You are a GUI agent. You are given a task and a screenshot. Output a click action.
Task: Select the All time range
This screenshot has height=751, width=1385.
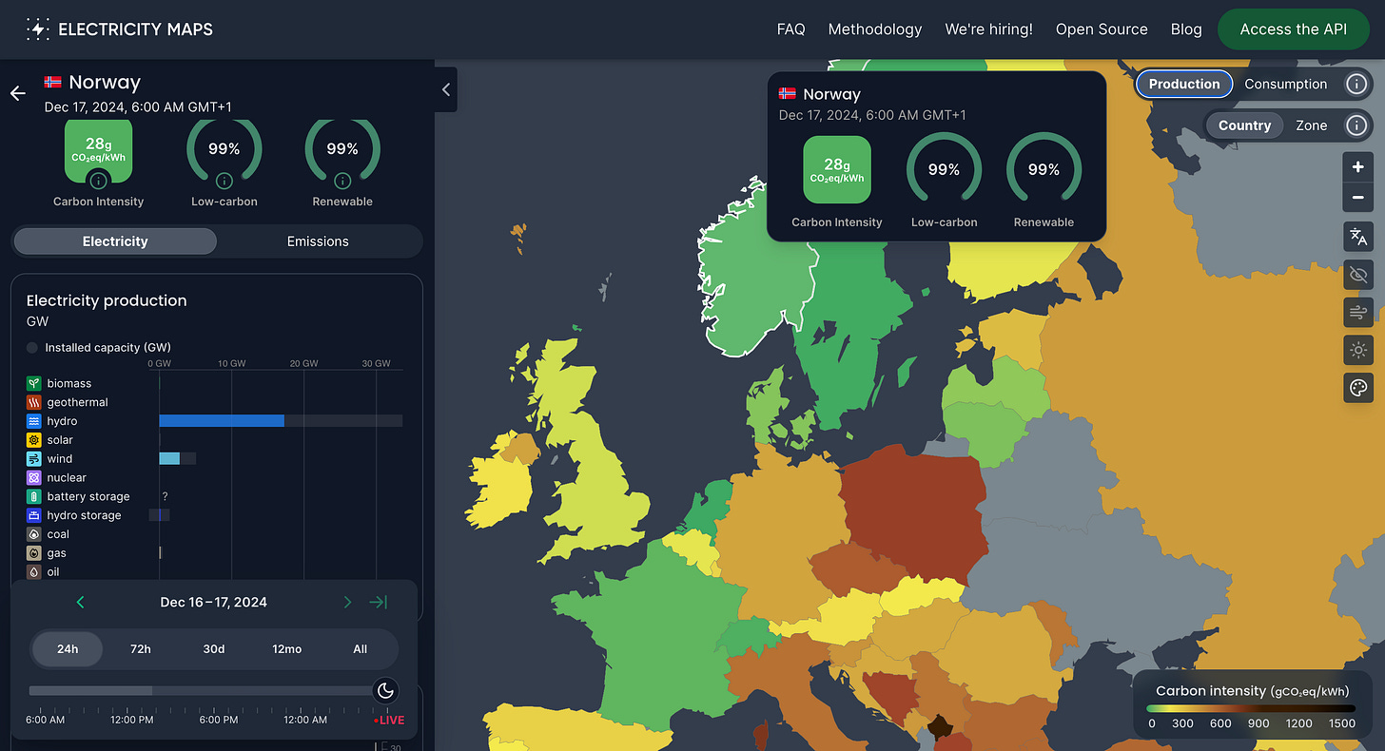pos(361,649)
